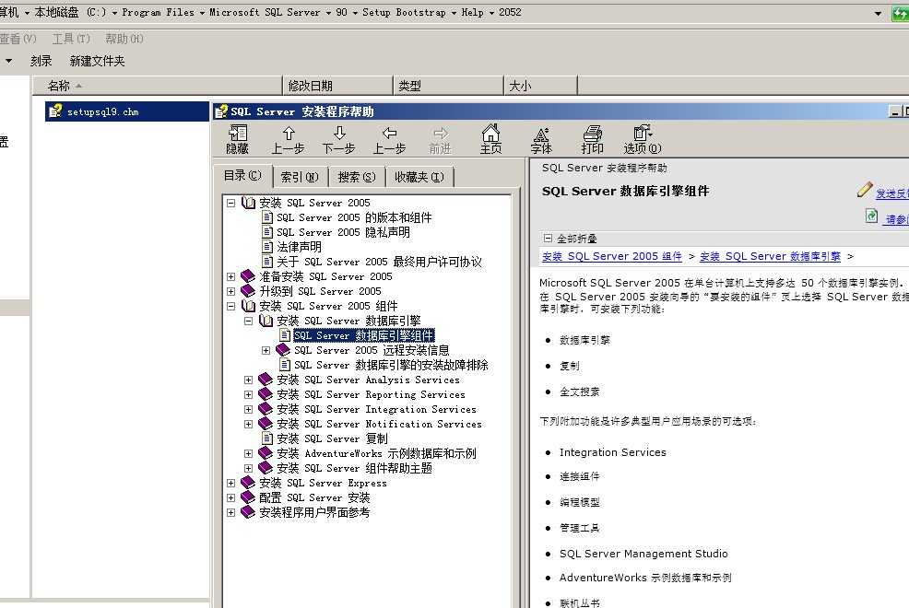The width and height of the screenshot is (909, 608).
Task: Expand the AdventureWorks 示例数据库和示例 node
Action: pyautogui.click(x=248, y=453)
